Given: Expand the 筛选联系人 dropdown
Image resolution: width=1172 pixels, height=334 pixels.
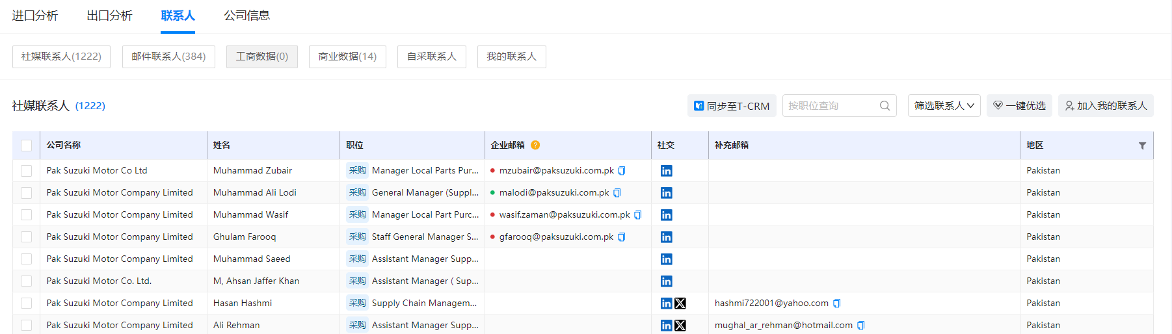Looking at the screenshot, I should (944, 106).
